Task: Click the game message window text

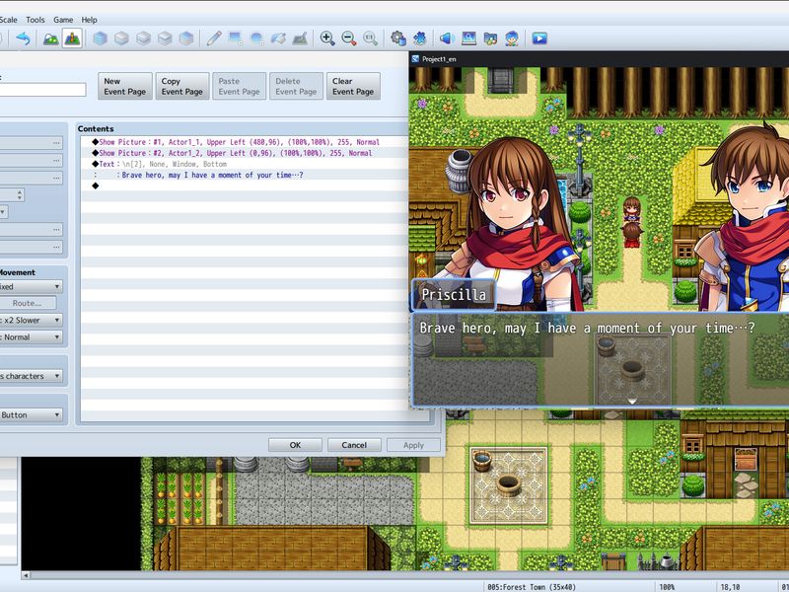Action: [x=587, y=329]
